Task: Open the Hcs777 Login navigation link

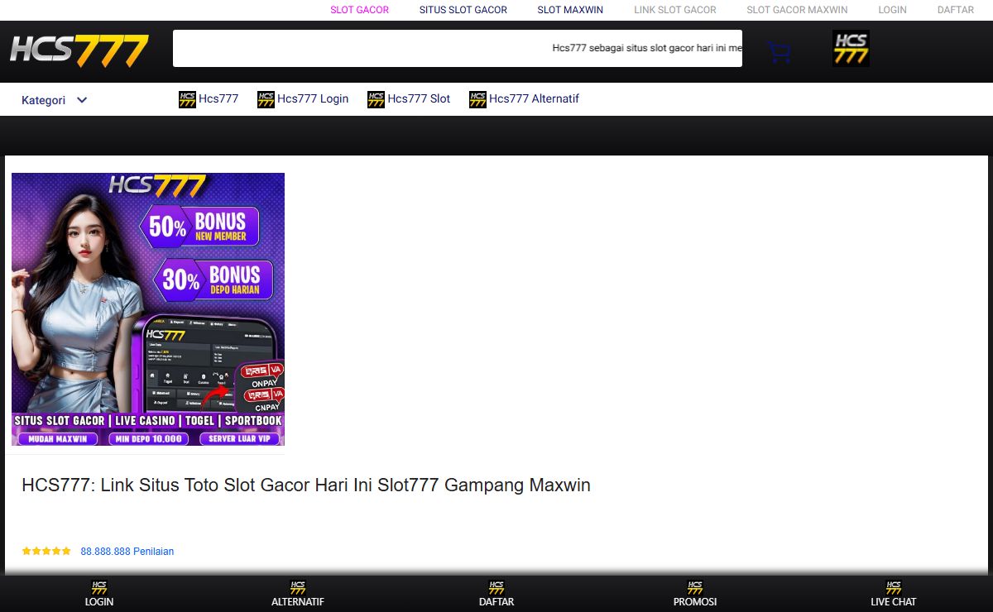Action: [313, 98]
